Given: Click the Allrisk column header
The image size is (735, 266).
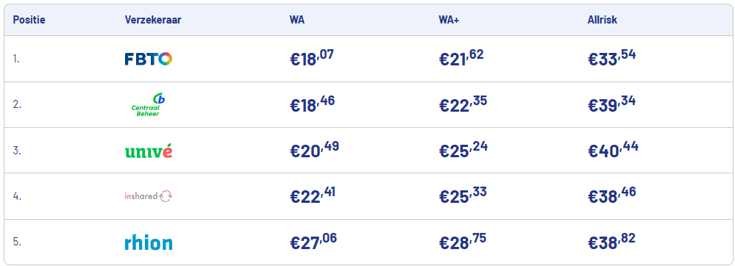Looking at the screenshot, I should pos(602,20).
